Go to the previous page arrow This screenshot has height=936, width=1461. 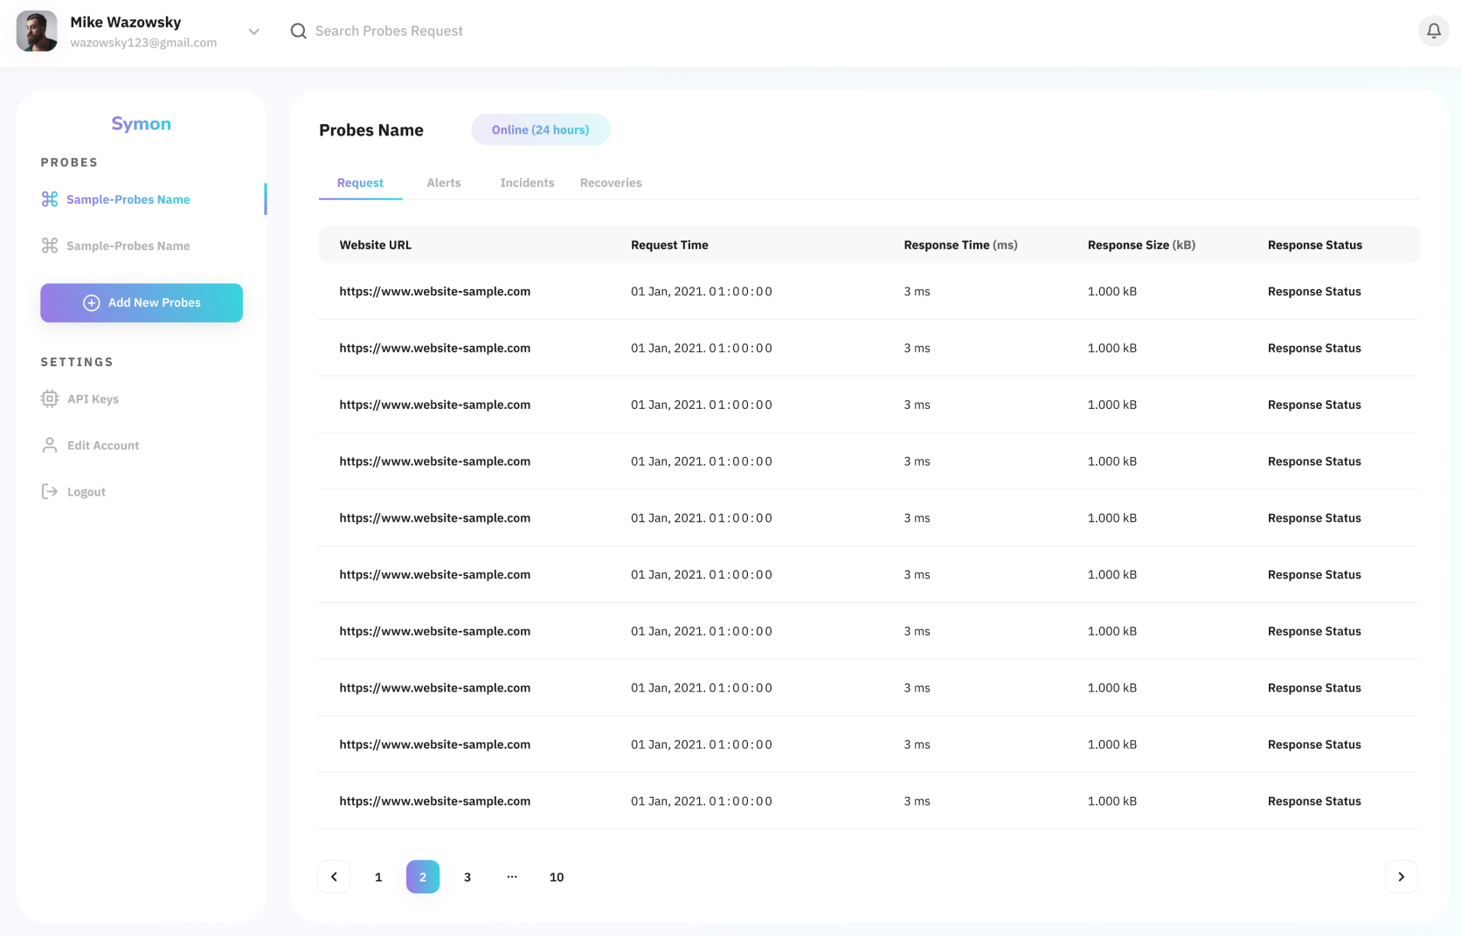334,877
